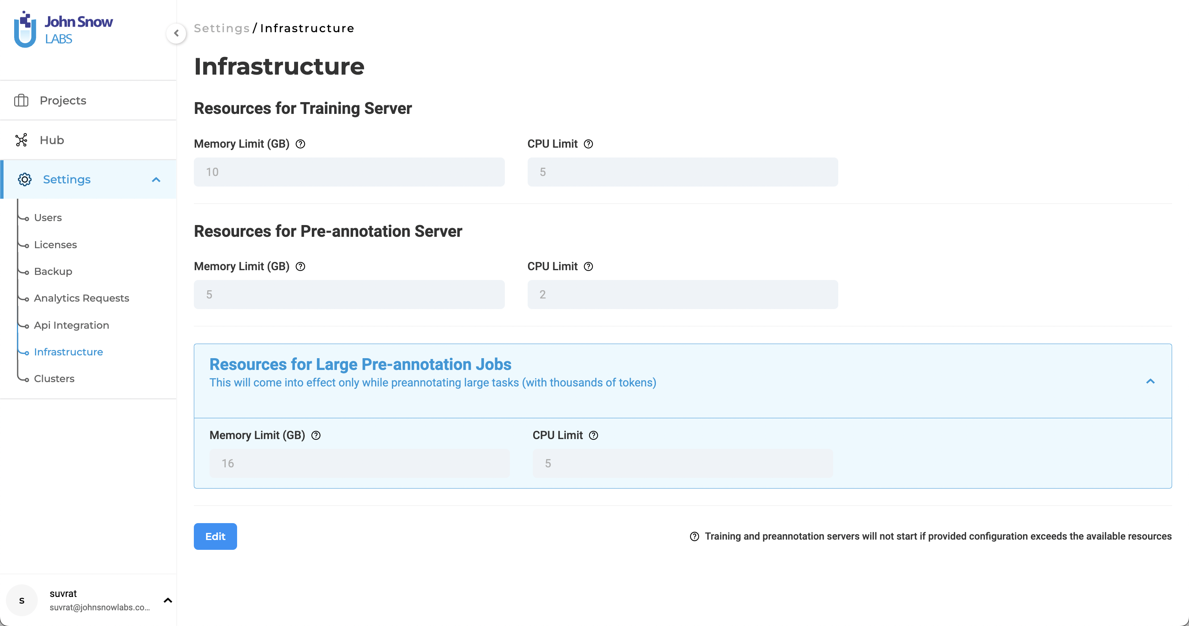Collapse Resources for Large Pre-annotation Jobs panel
1189x626 pixels.
coord(1150,381)
